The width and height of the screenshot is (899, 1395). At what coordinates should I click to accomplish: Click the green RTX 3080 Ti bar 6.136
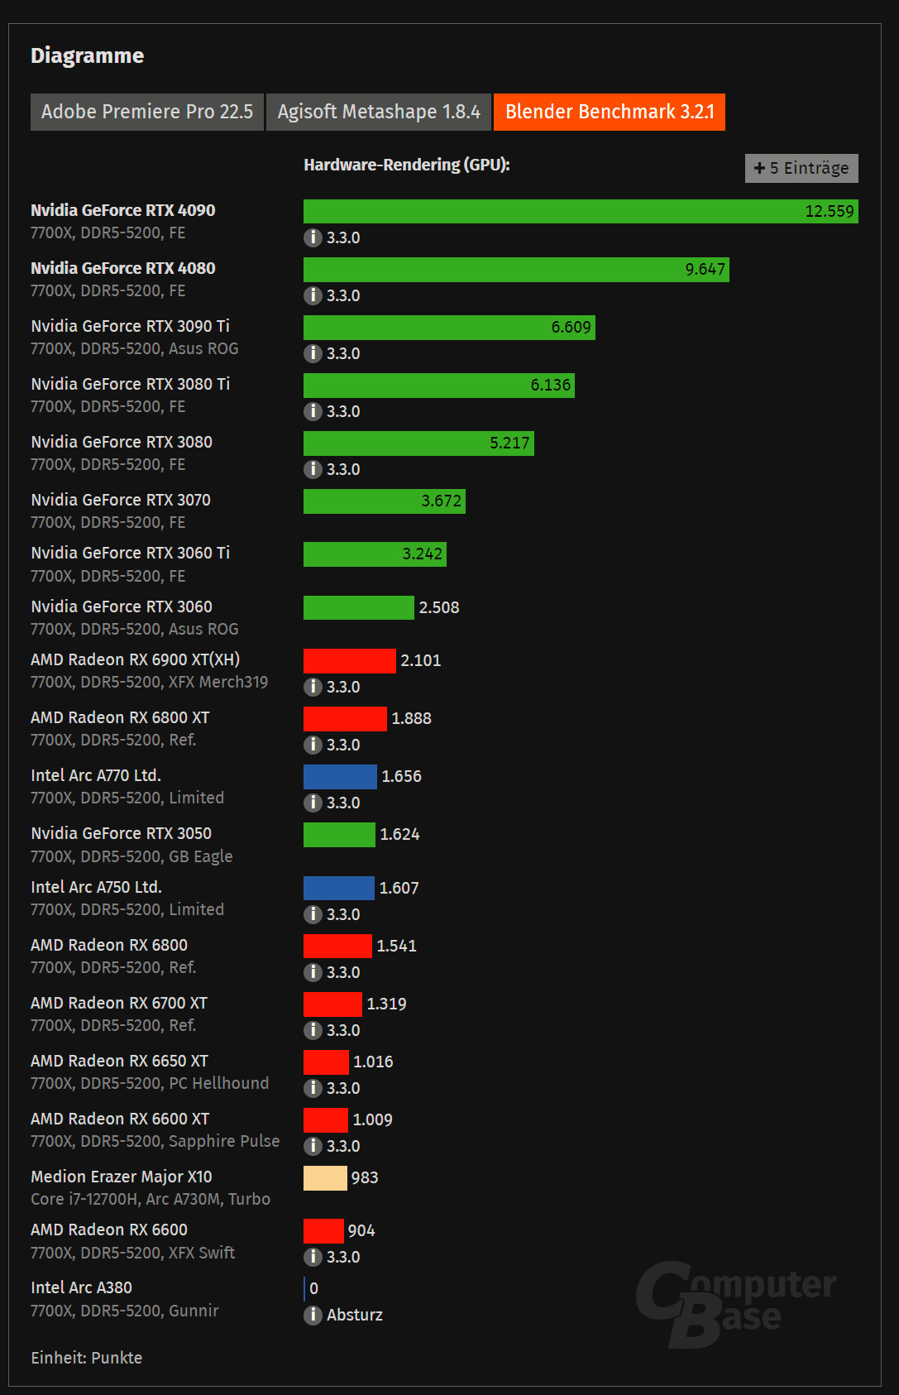439,385
